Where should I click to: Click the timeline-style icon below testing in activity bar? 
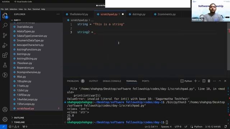tap(5, 75)
